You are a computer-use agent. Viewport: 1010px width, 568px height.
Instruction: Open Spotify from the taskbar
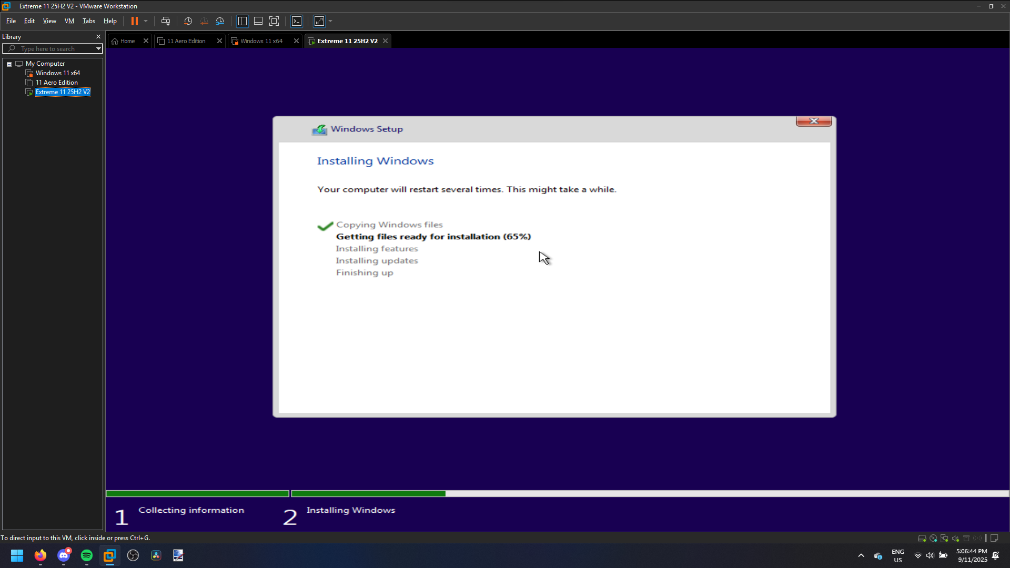coord(87,555)
